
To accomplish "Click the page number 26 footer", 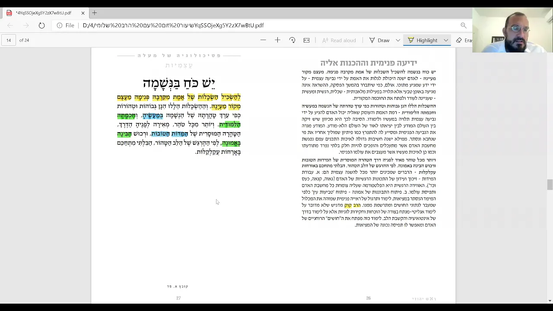I will 369,298.
